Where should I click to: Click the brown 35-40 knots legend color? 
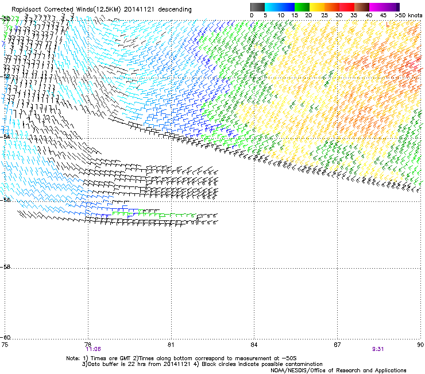click(x=362, y=7)
